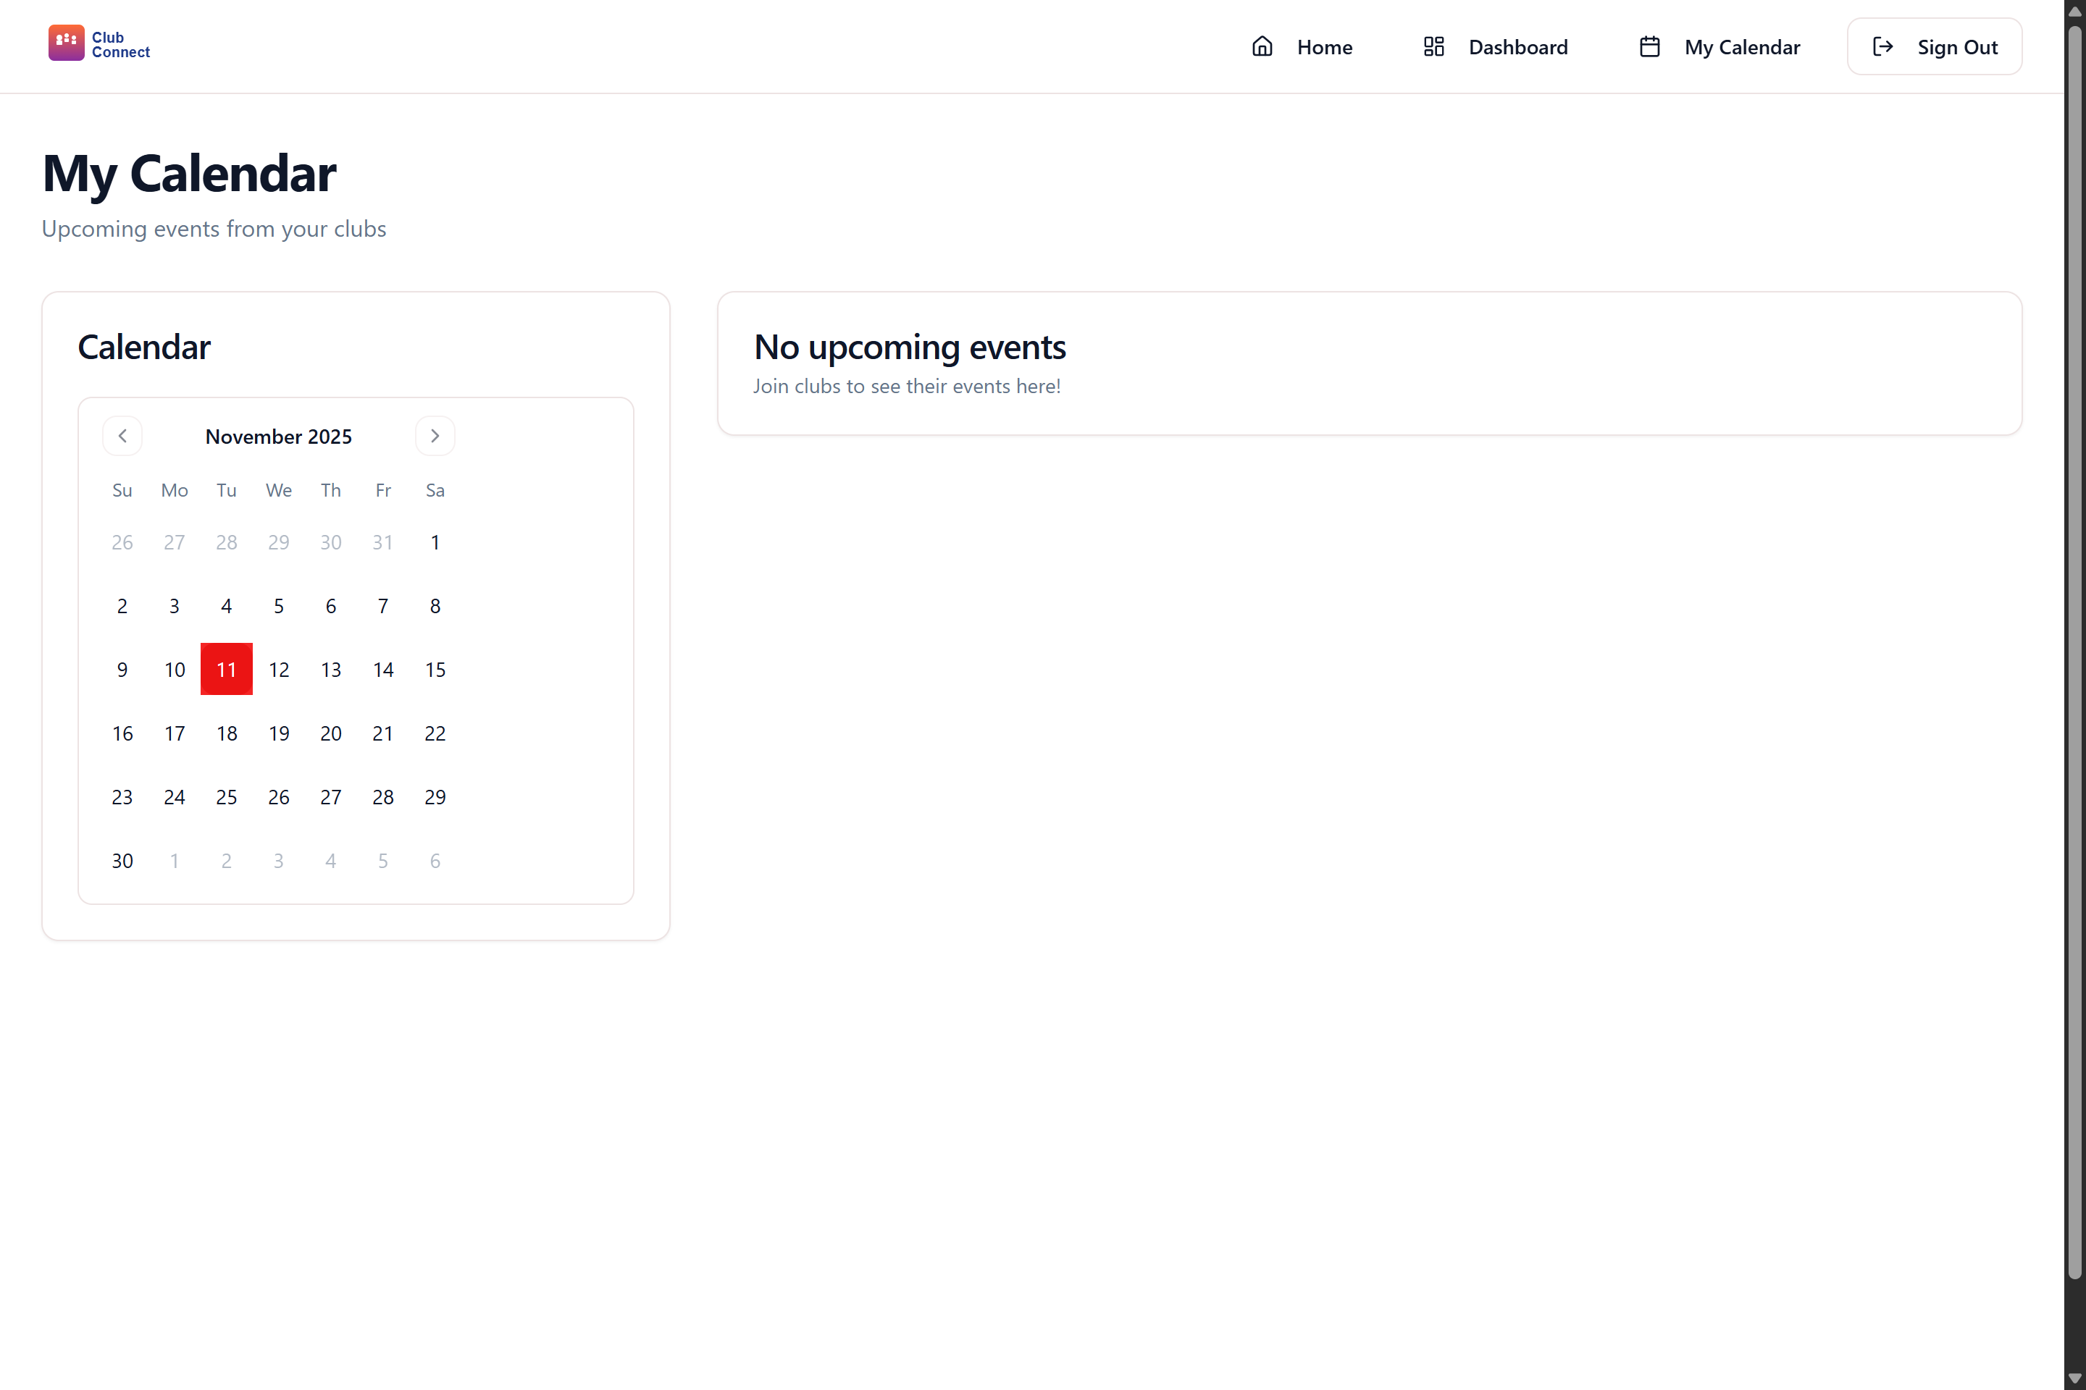
Task: Click the sign out arrow icon
Action: 1882,46
